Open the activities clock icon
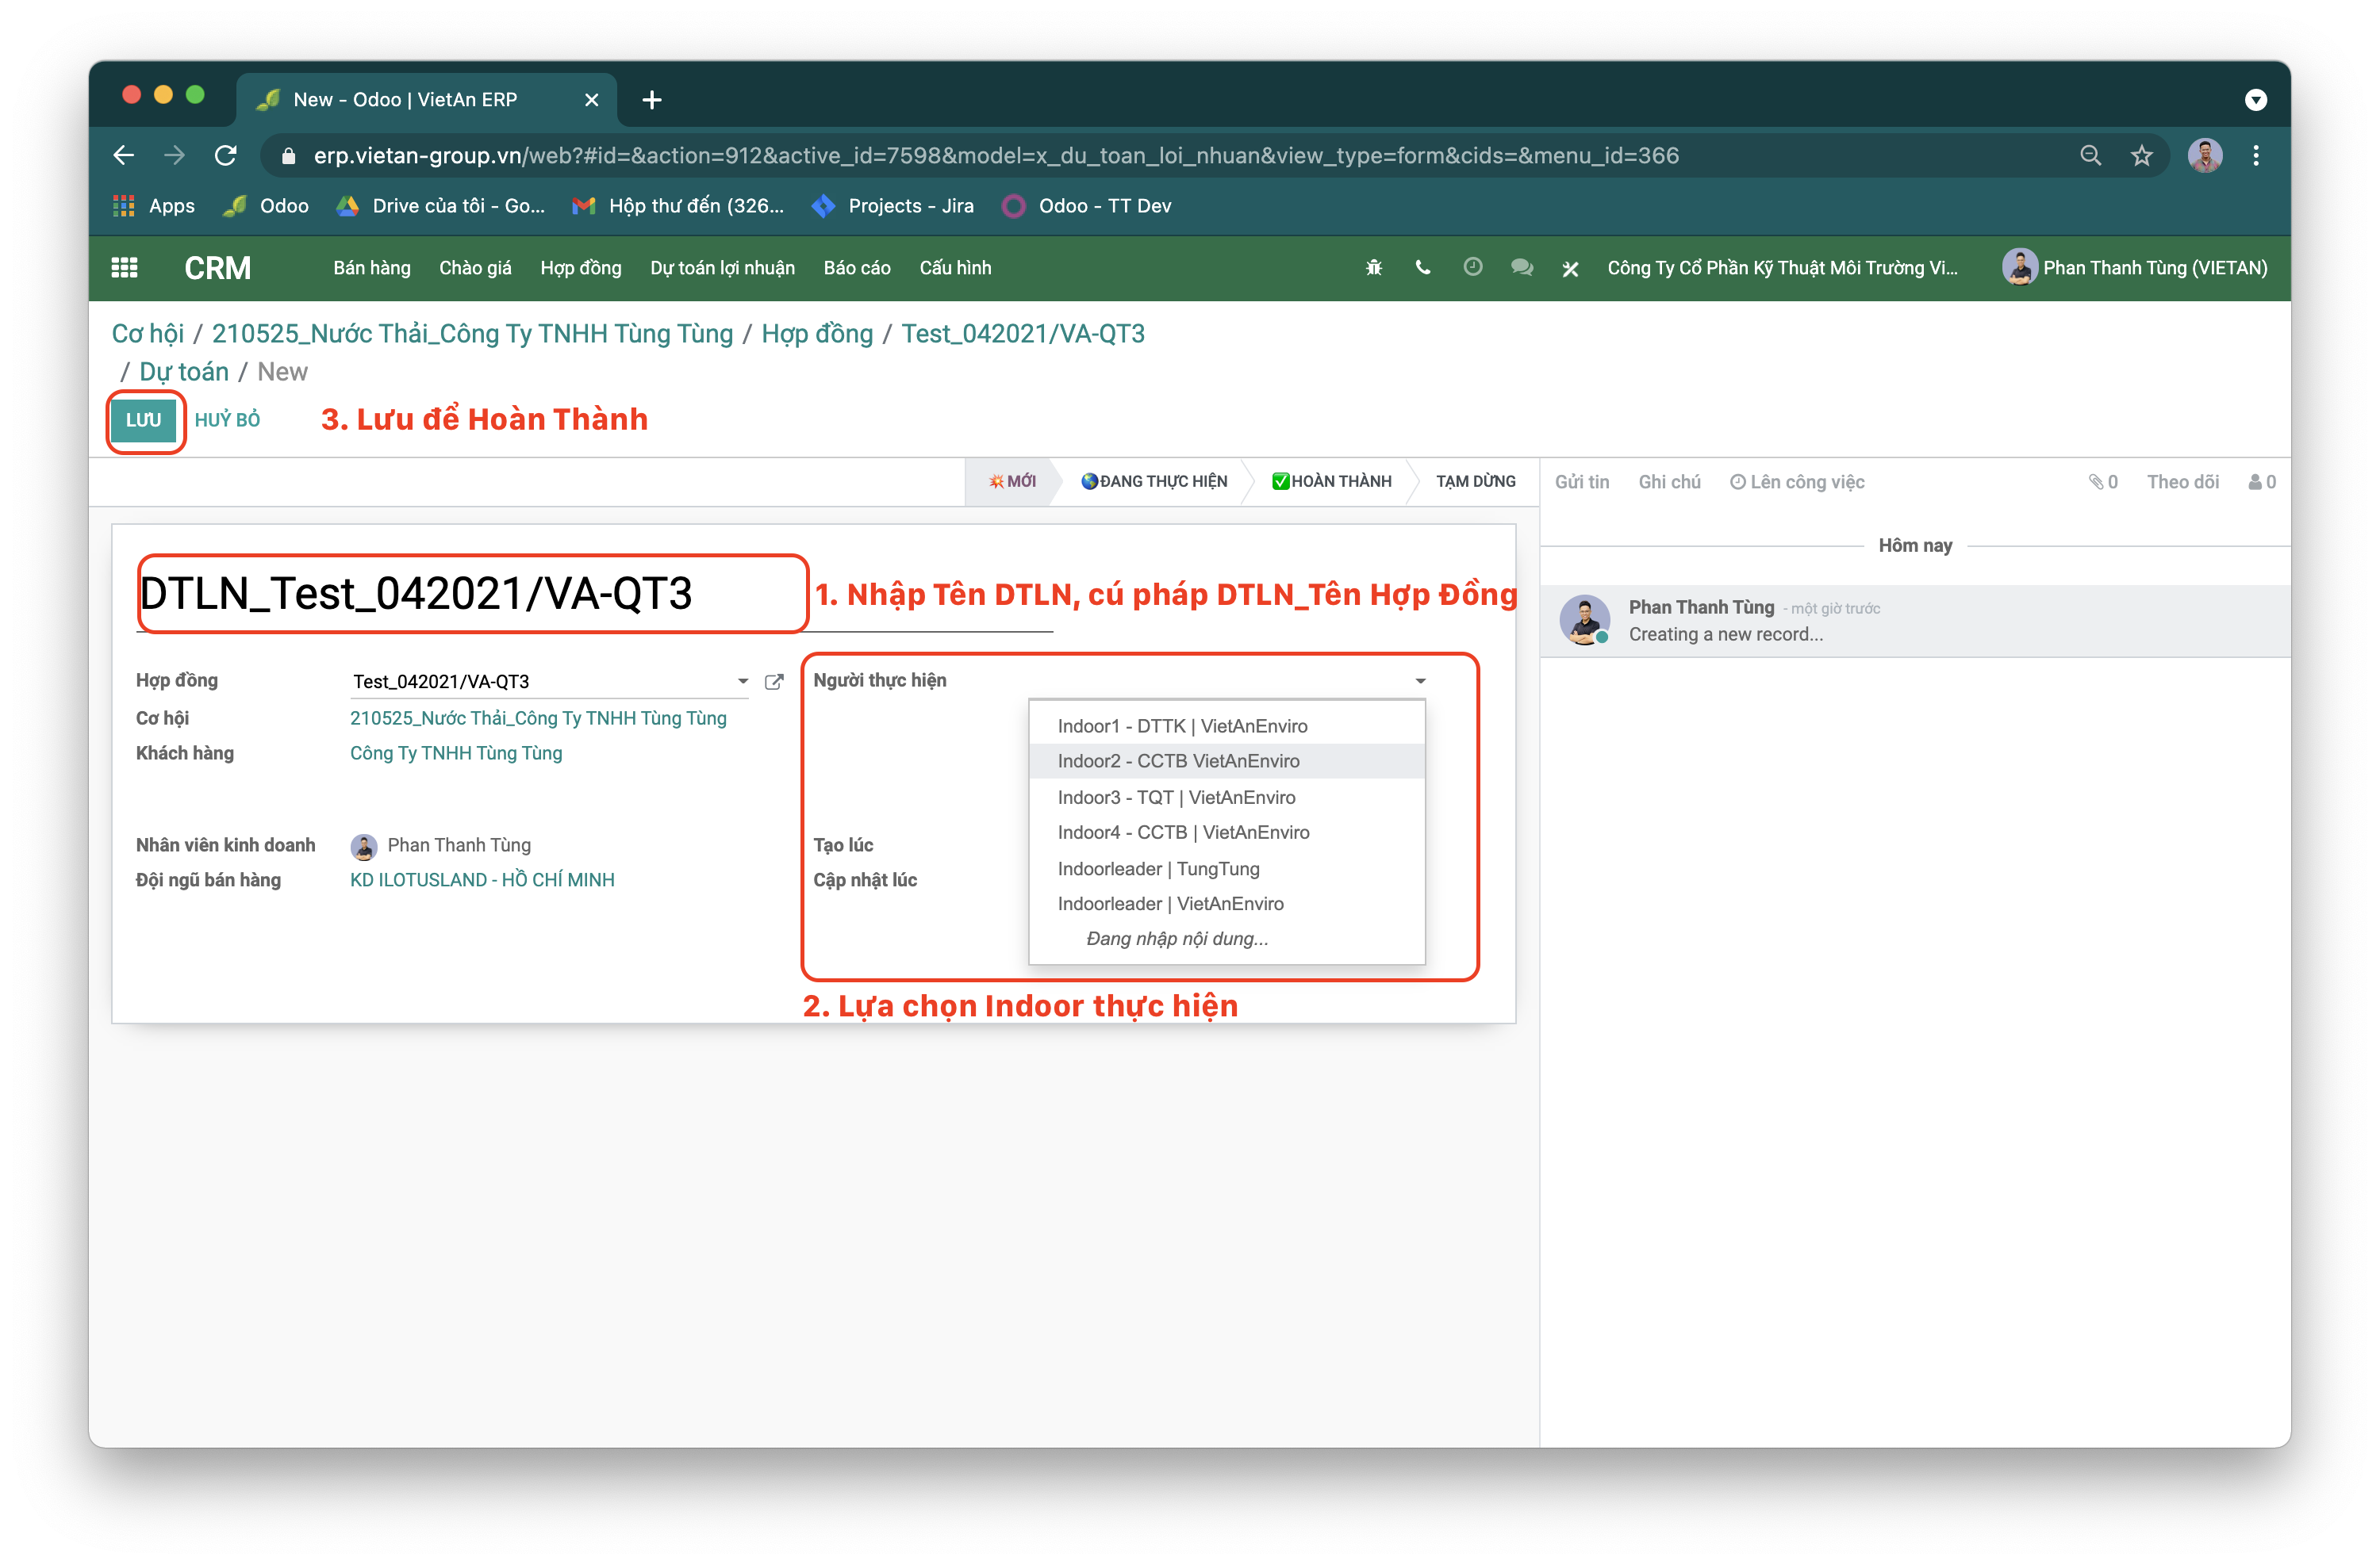 1472,267
